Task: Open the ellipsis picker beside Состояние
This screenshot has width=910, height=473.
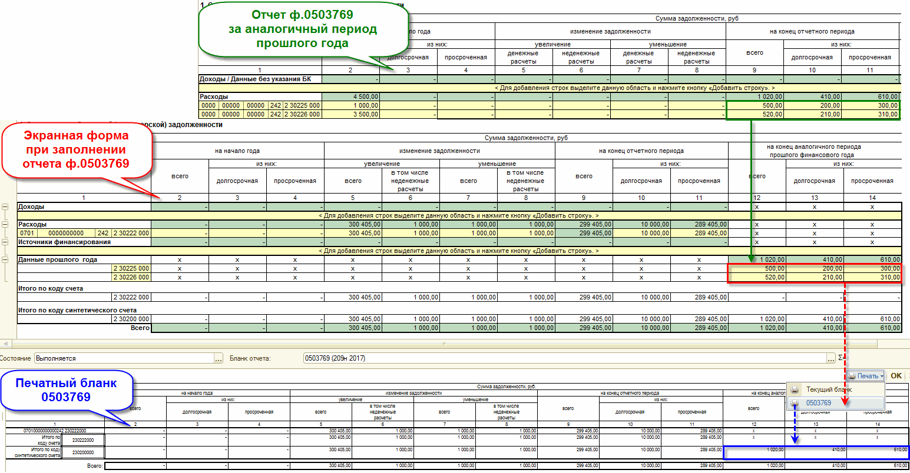Action: point(219,358)
